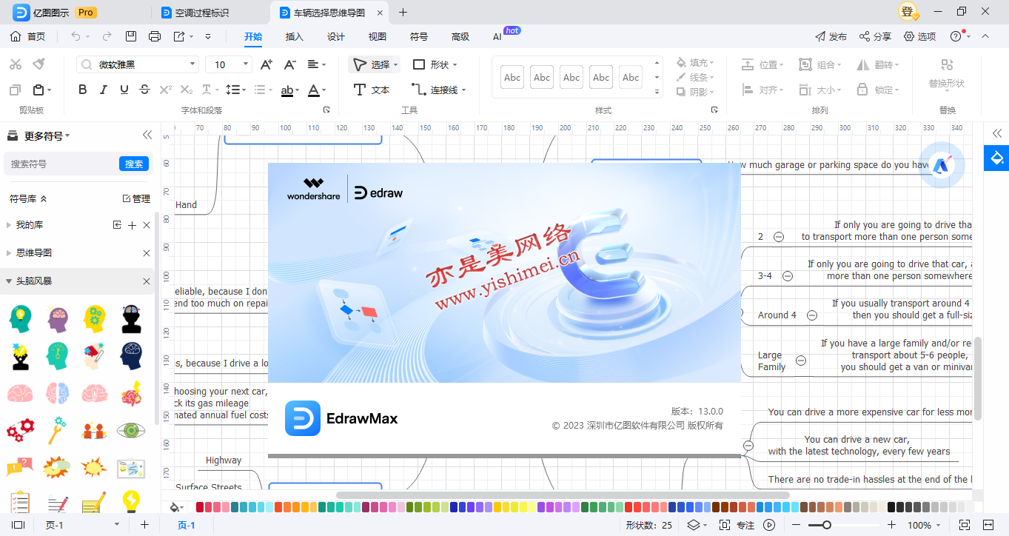The height and width of the screenshot is (536, 1009).
Task: Click the 管理 manage library link
Action: coord(136,198)
